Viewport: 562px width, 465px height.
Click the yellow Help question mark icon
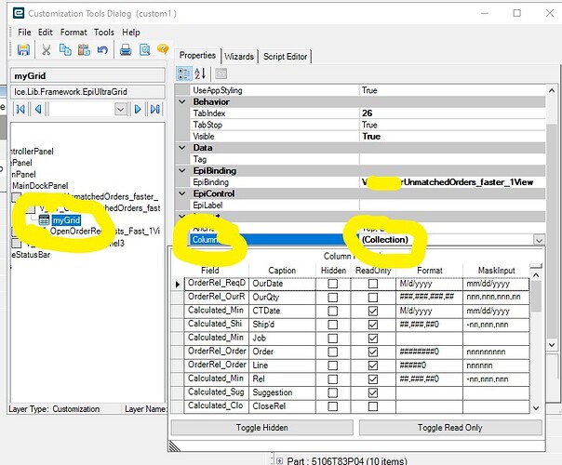click(x=162, y=49)
